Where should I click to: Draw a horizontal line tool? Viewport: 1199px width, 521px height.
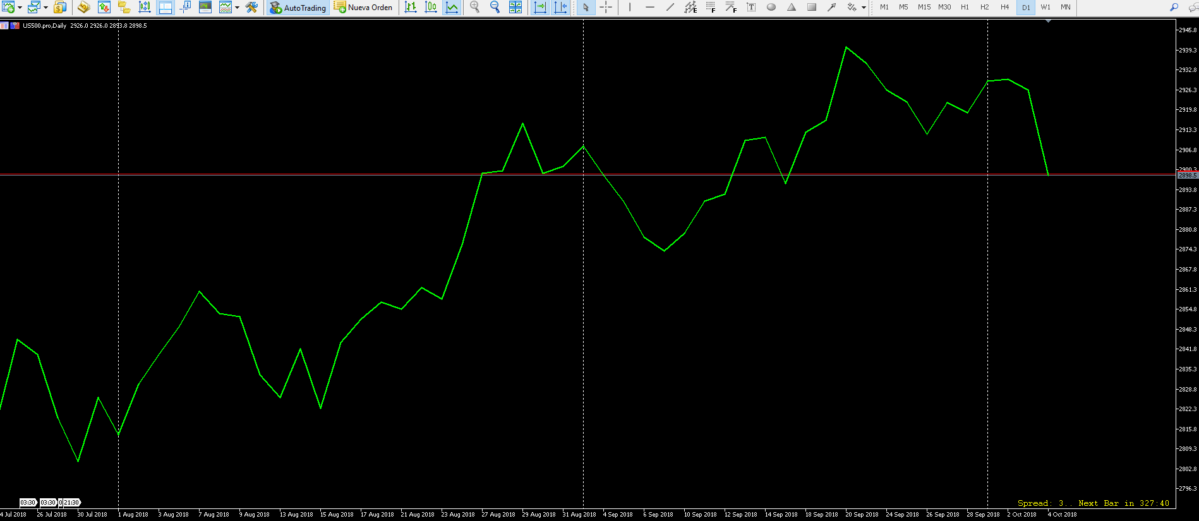(650, 8)
